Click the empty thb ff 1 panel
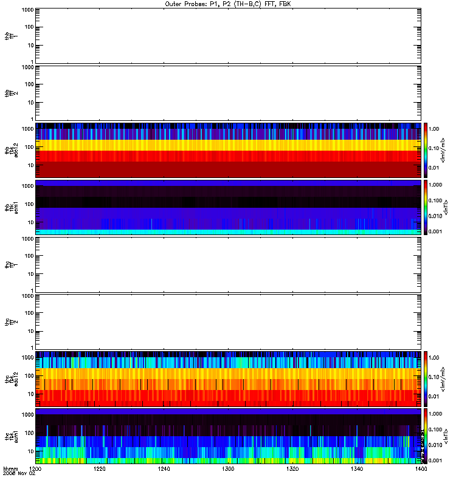The height and width of the screenshot is (486, 456). click(228, 36)
